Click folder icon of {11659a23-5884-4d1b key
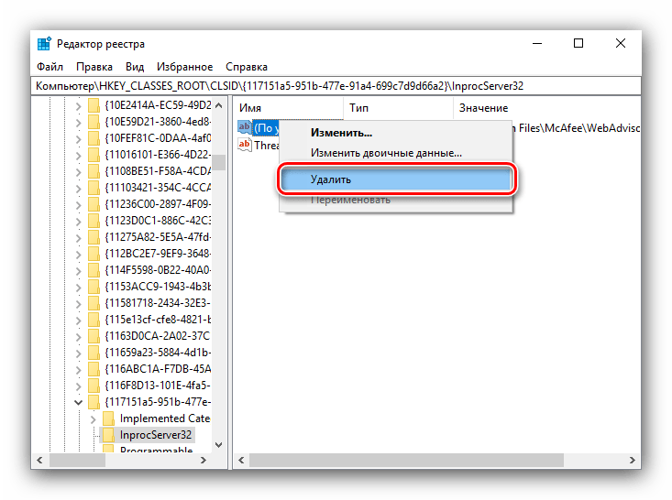672x500 pixels. [94, 353]
